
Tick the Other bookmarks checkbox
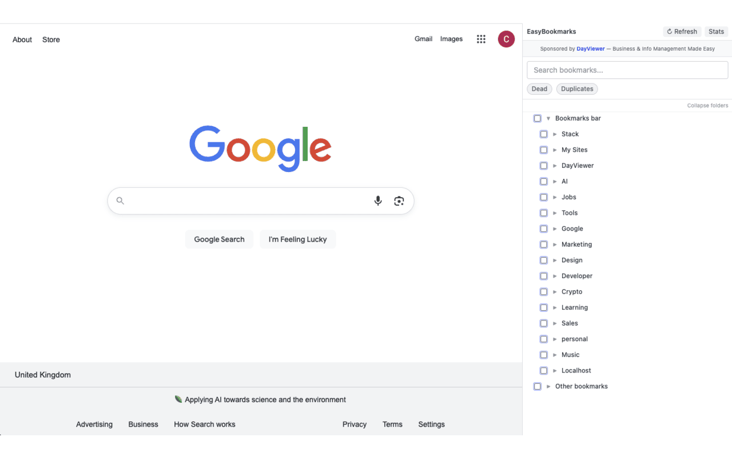pos(538,386)
